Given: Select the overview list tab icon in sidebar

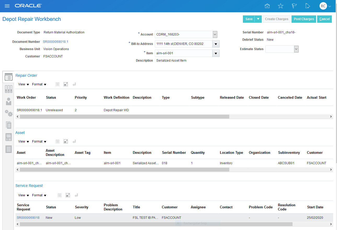Looking at the screenshot, I should (x=9, y=77).
